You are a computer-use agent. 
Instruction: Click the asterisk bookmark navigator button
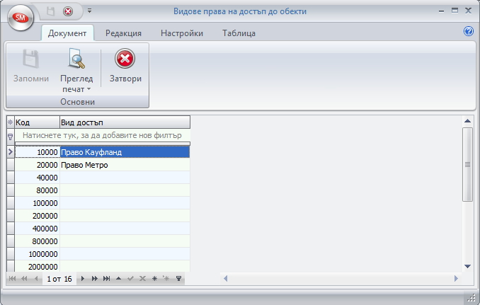pyautogui.click(x=154, y=278)
